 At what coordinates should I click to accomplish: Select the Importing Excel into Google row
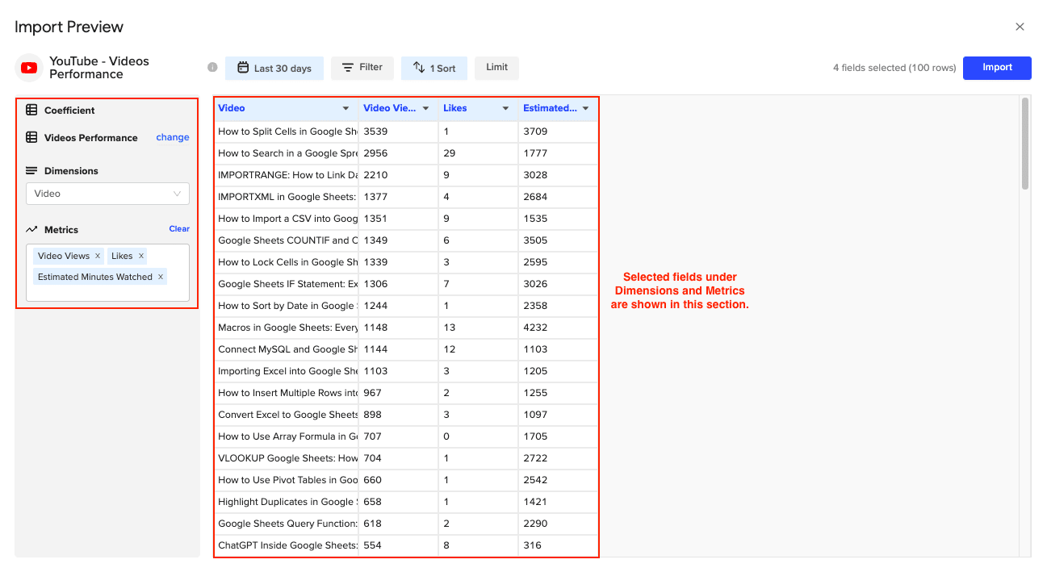click(406, 371)
